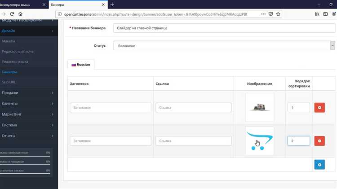Click the first row Ссылка input field
The height and width of the screenshot is (189, 337).
(193, 108)
